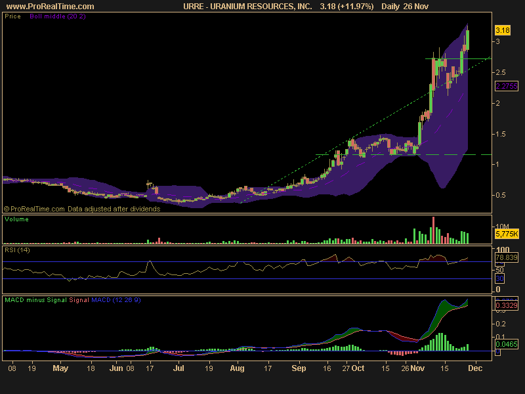525x394 pixels.
Task: Select the Volume panel label
Action: (x=16, y=219)
